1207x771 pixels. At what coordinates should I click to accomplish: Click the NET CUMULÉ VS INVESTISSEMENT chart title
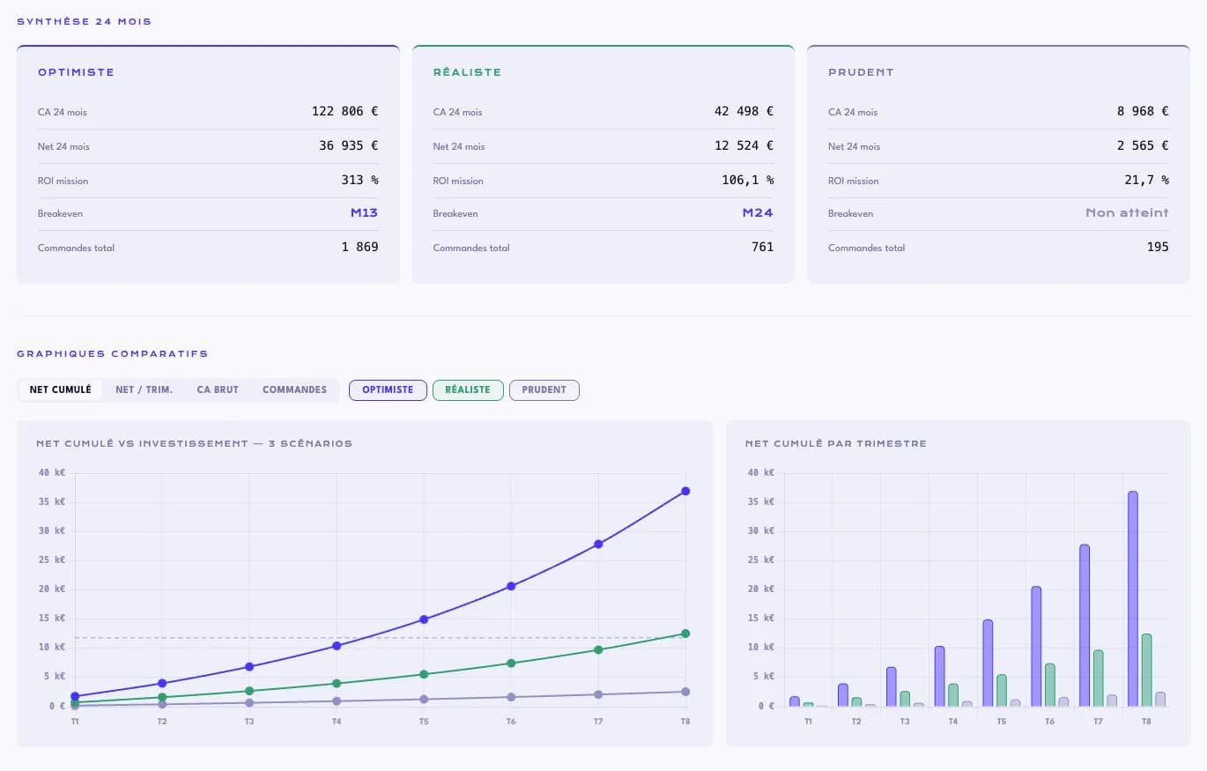(x=194, y=444)
